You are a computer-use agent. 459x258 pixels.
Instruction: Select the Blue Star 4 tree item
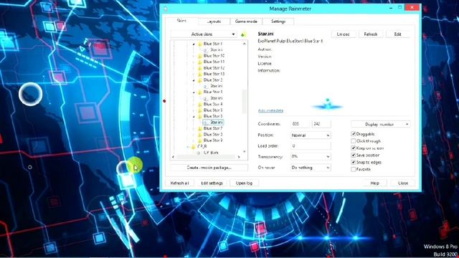[213, 105]
